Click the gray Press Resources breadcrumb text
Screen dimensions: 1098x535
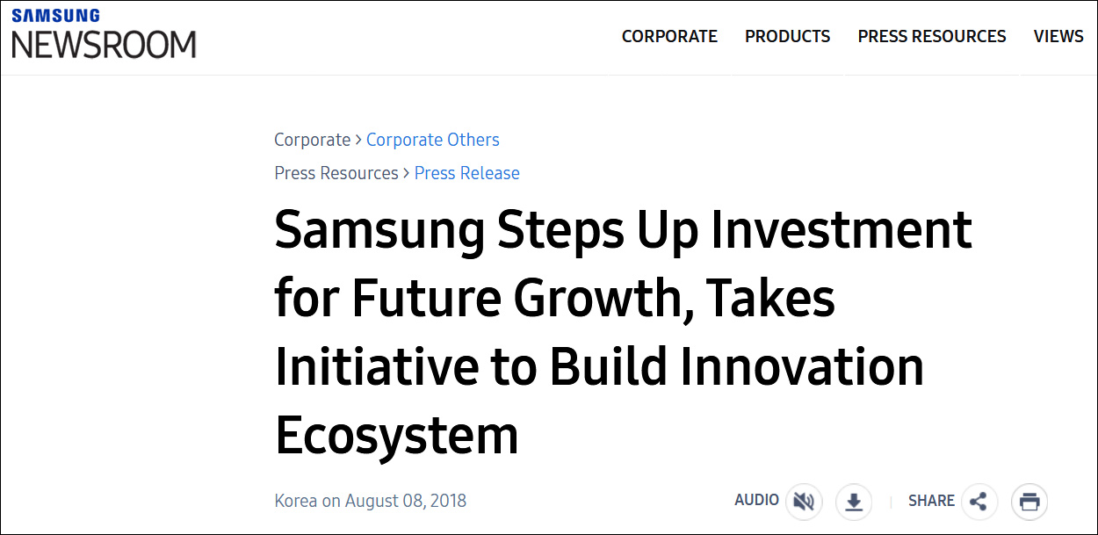pyautogui.click(x=336, y=173)
